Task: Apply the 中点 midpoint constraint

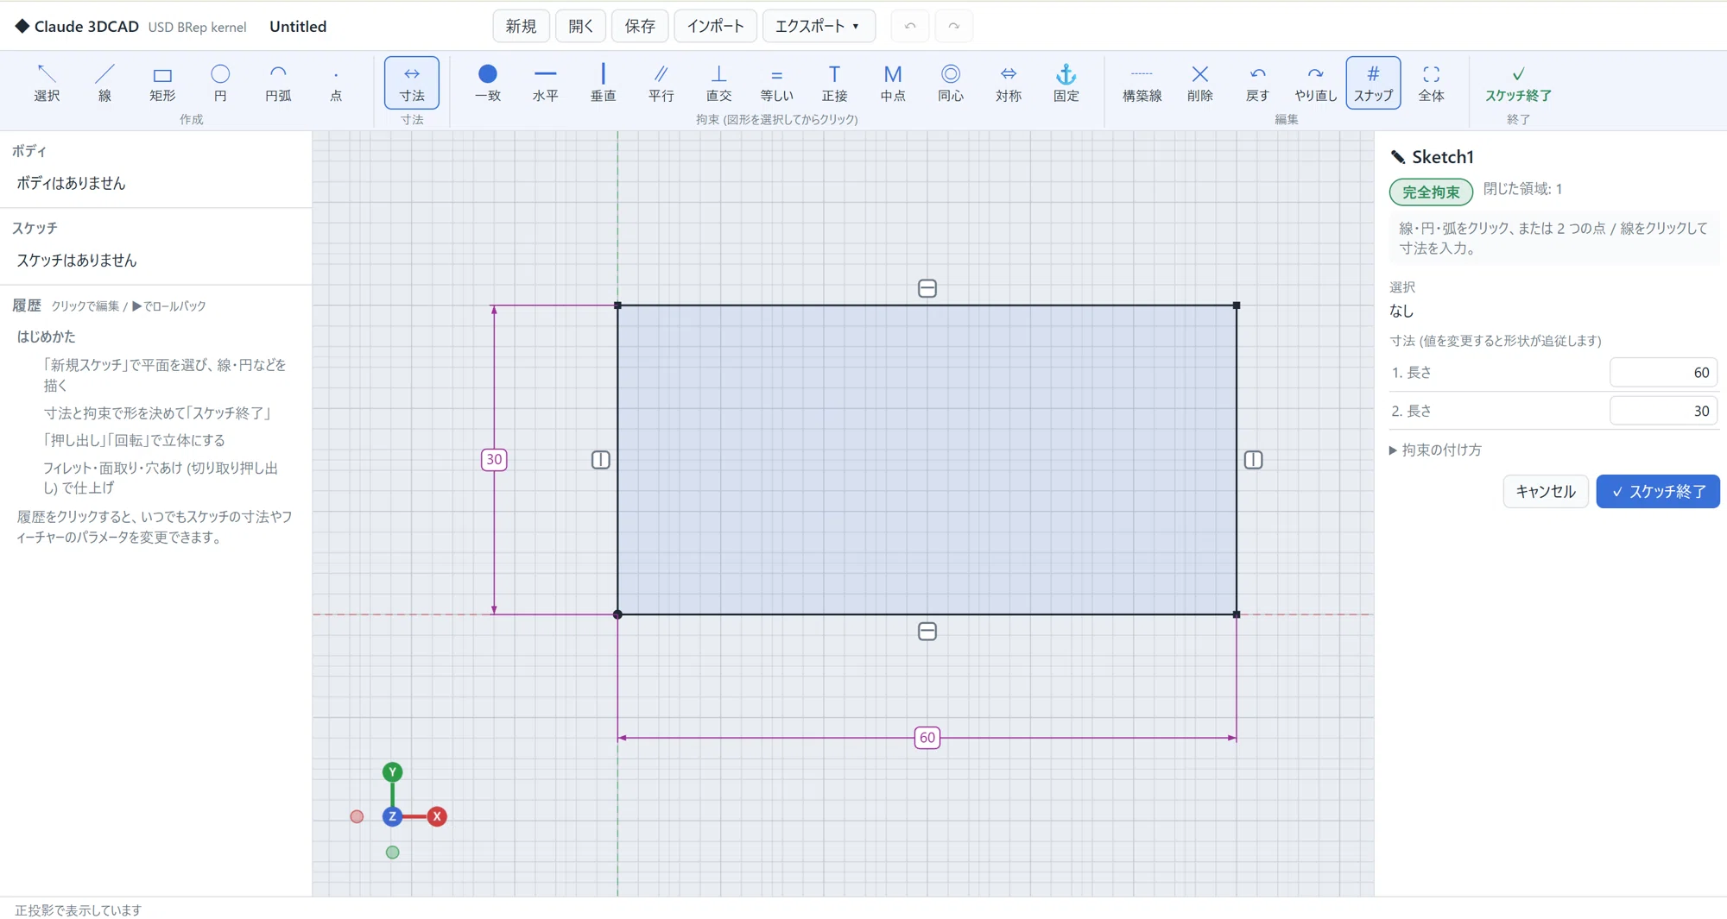Action: [x=893, y=83]
